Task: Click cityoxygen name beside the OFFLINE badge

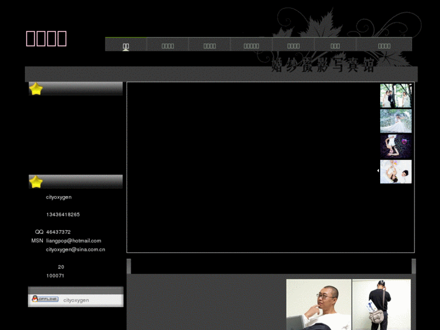Action: [76, 300]
